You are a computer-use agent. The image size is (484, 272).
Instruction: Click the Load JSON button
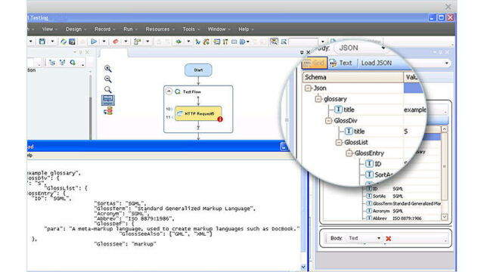pyautogui.click(x=377, y=63)
